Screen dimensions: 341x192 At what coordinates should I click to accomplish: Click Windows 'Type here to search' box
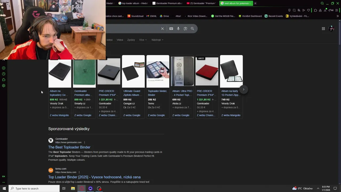click(34, 189)
